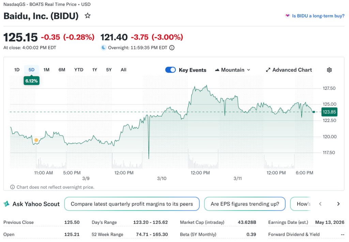Expand the Mountain chart type dropdown
The width and height of the screenshot is (349, 242).
pos(233,70)
